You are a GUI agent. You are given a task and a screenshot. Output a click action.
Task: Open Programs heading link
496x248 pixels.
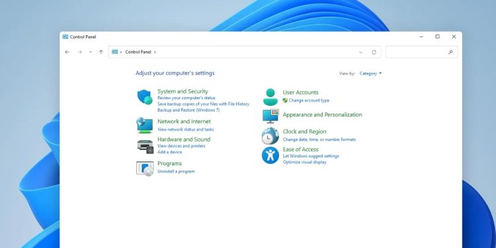tap(169, 163)
